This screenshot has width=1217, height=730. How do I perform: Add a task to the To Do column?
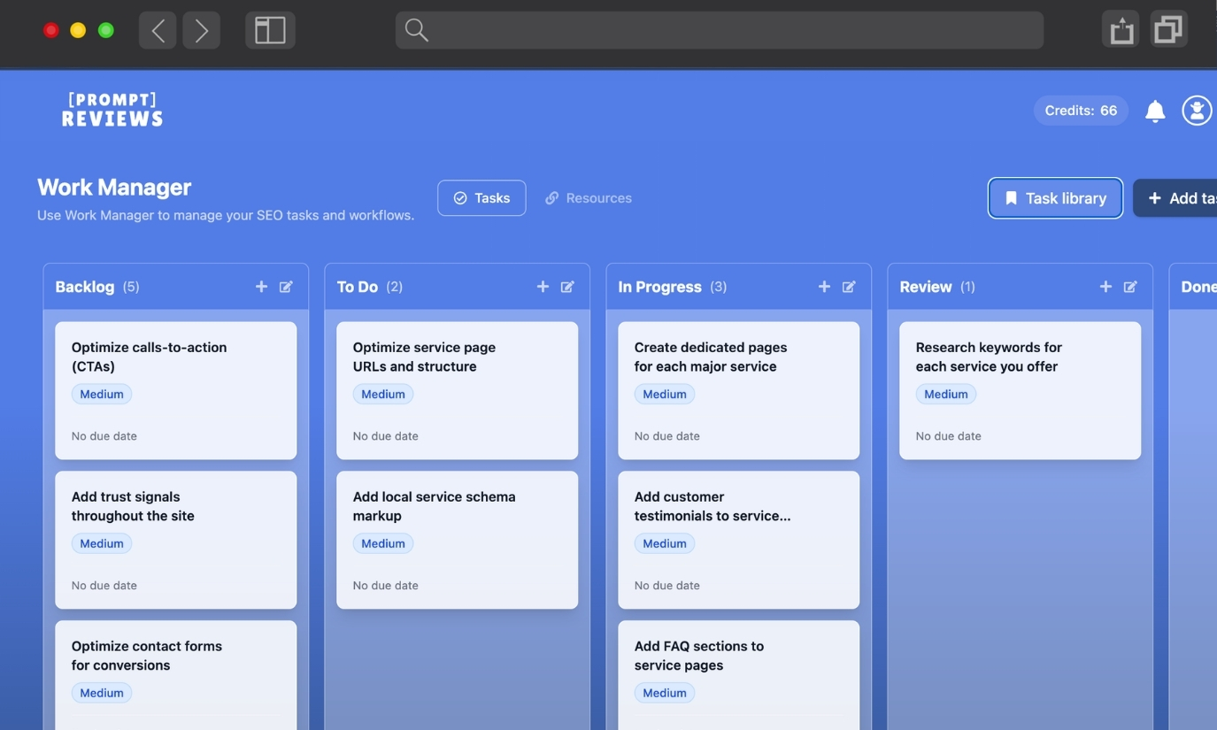(543, 287)
